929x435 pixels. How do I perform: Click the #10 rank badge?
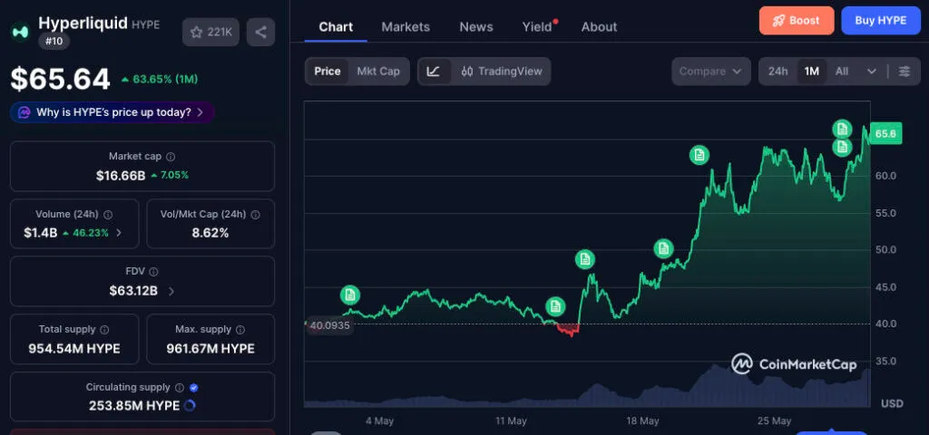tap(54, 41)
